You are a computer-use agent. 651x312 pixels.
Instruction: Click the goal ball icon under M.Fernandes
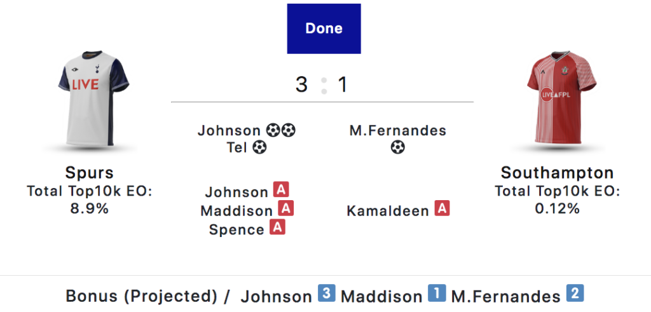398,147
